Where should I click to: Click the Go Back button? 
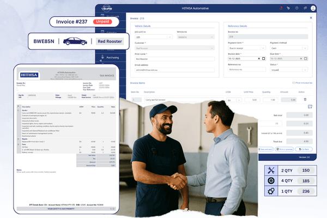point(304,149)
